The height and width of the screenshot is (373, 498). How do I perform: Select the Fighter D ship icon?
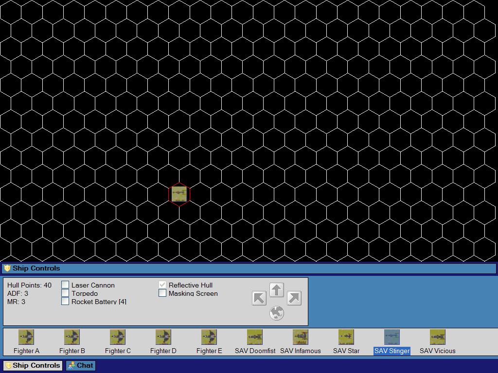[163, 337]
